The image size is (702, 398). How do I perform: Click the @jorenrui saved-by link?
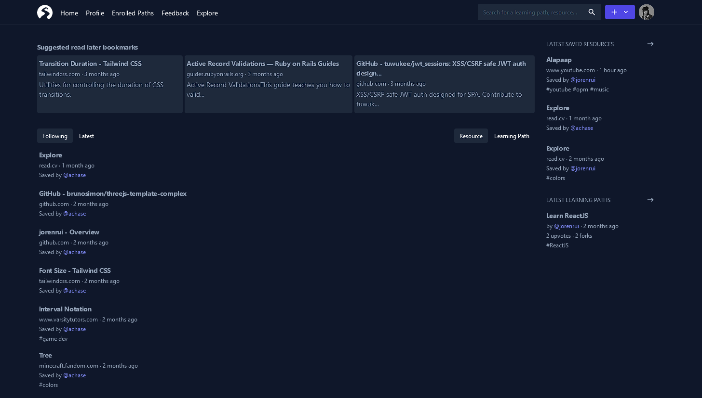point(583,79)
